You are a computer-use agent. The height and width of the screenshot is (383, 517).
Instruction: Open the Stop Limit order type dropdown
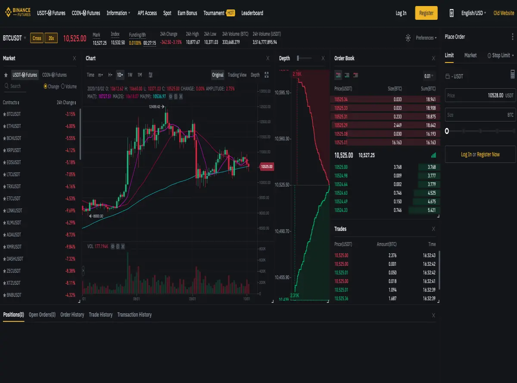point(501,55)
